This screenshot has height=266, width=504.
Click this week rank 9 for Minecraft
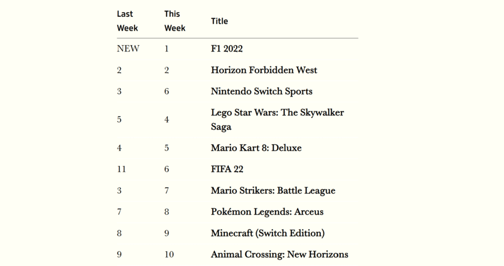pyautogui.click(x=166, y=233)
